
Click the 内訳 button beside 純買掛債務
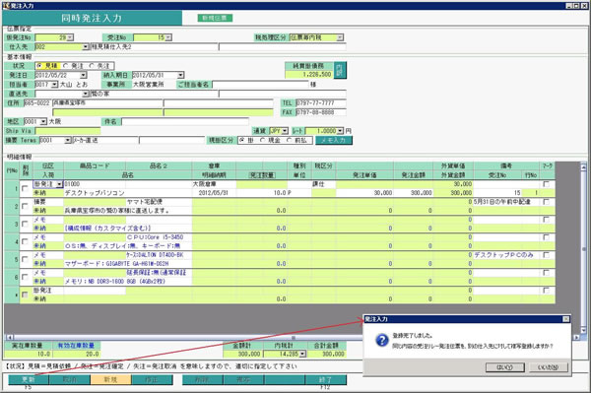[340, 70]
